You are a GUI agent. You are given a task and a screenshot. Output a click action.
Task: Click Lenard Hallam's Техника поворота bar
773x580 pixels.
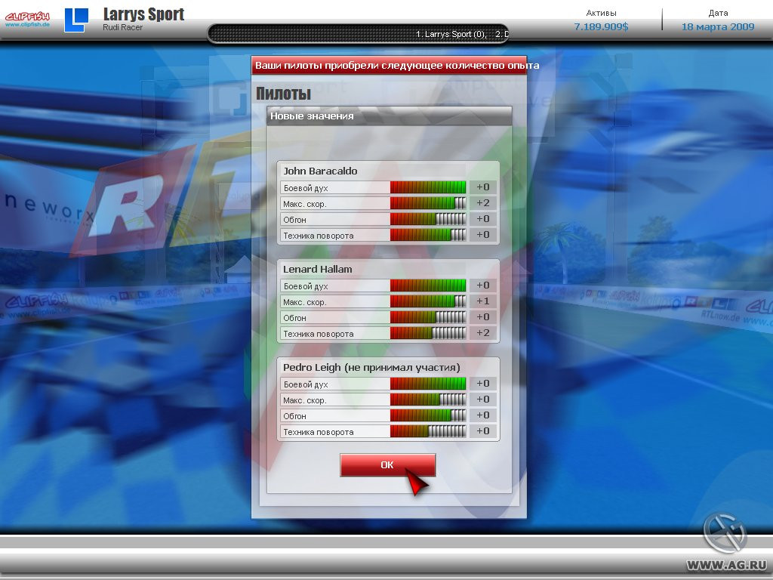click(428, 333)
